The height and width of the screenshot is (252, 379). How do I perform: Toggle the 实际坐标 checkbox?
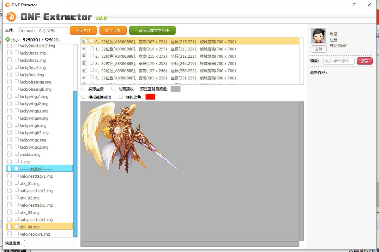(84, 89)
